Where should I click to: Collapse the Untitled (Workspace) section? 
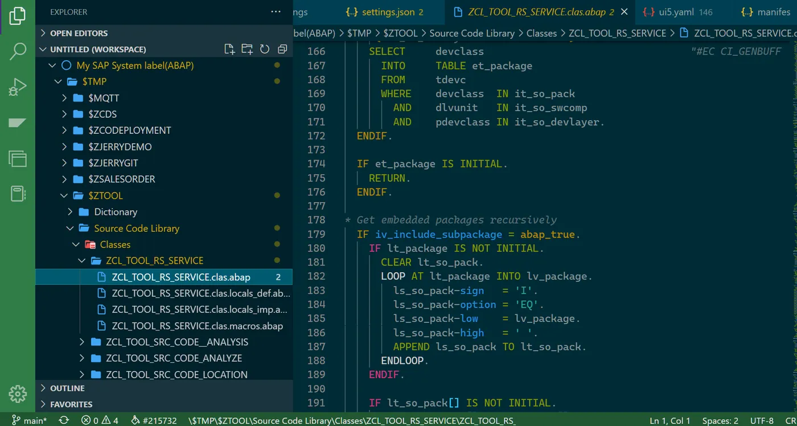click(98, 49)
